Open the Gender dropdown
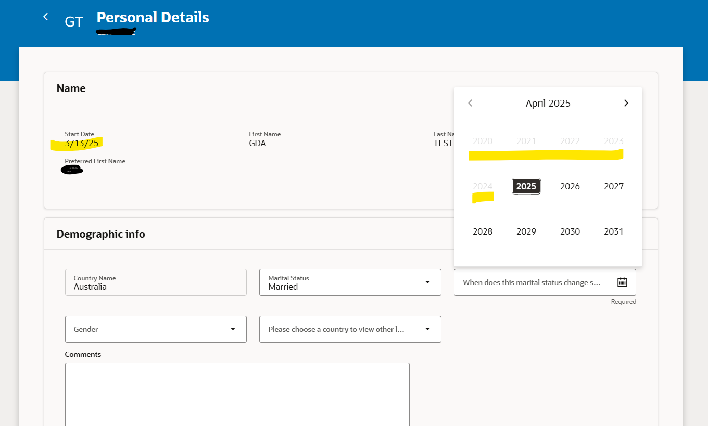708x426 pixels. 156,329
